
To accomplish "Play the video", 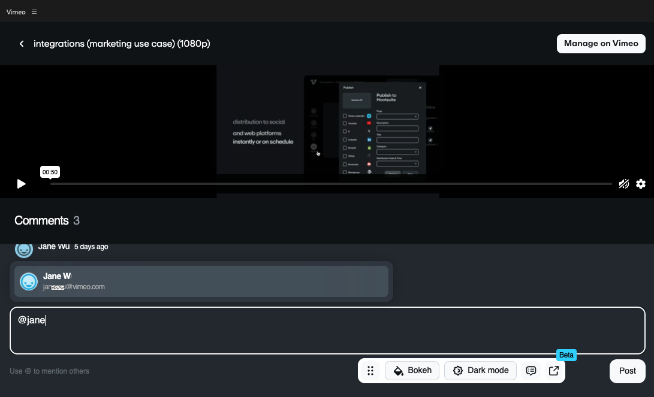I will click(22, 184).
